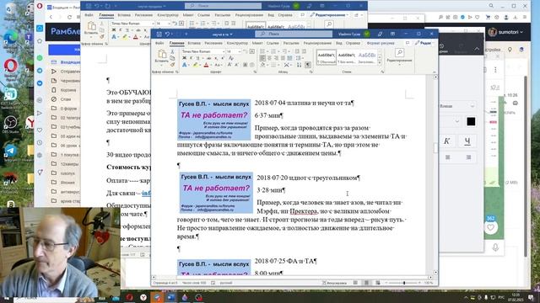This screenshot has width=540, height=303.
Task: Apply text effects blue A icon
Action: [x=184, y=65]
